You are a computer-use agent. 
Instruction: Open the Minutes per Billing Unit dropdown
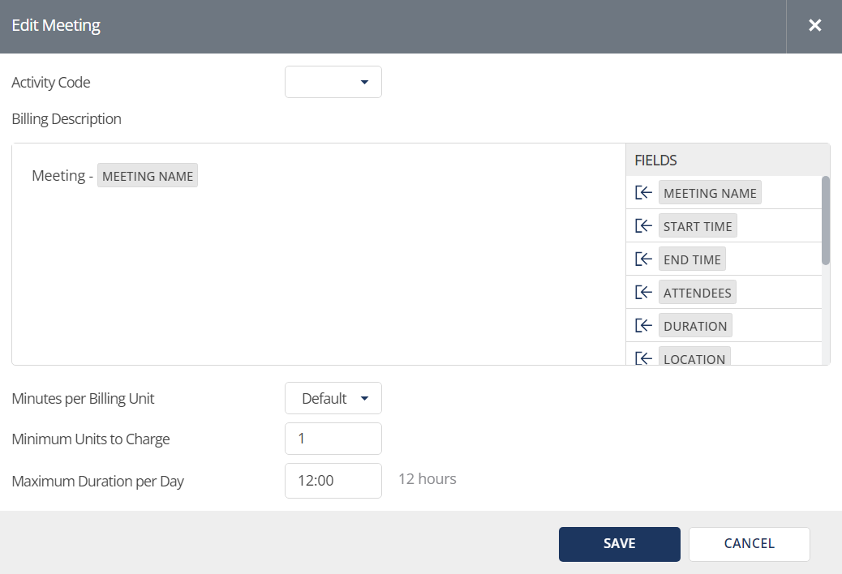pyautogui.click(x=333, y=398)
